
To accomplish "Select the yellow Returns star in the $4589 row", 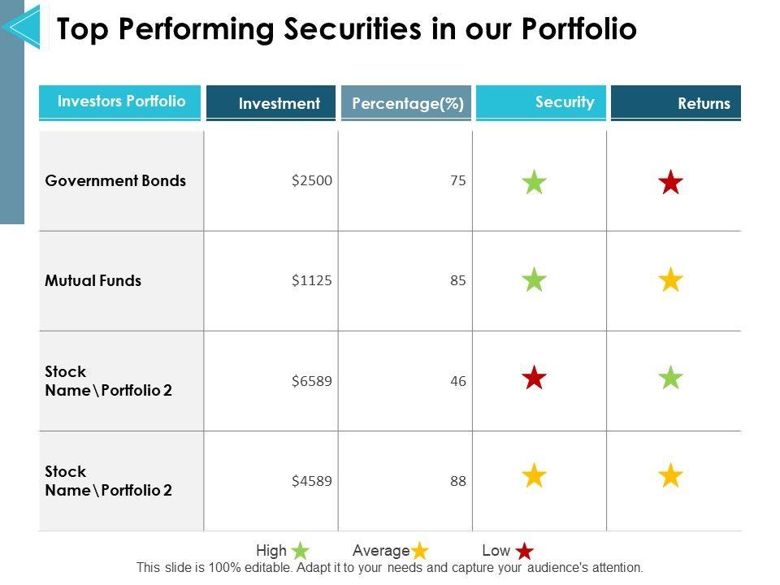I will [x=670, y=475].
